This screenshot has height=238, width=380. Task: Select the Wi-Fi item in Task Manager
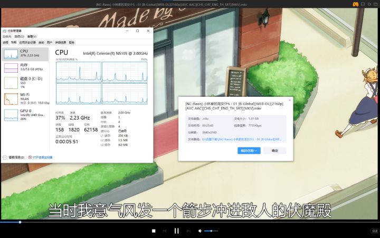[x=25, y=98]
